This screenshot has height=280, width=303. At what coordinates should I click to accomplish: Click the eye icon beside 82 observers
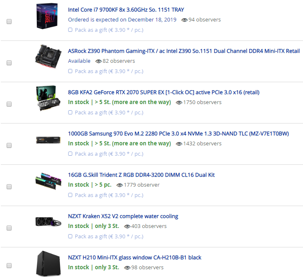[98, 61]
